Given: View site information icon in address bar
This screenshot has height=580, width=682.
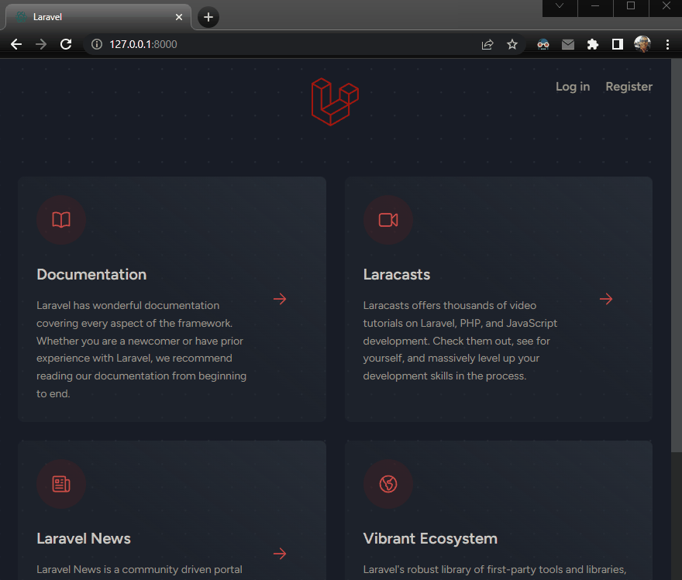Looking at the screenshot, I should (97, 44).
